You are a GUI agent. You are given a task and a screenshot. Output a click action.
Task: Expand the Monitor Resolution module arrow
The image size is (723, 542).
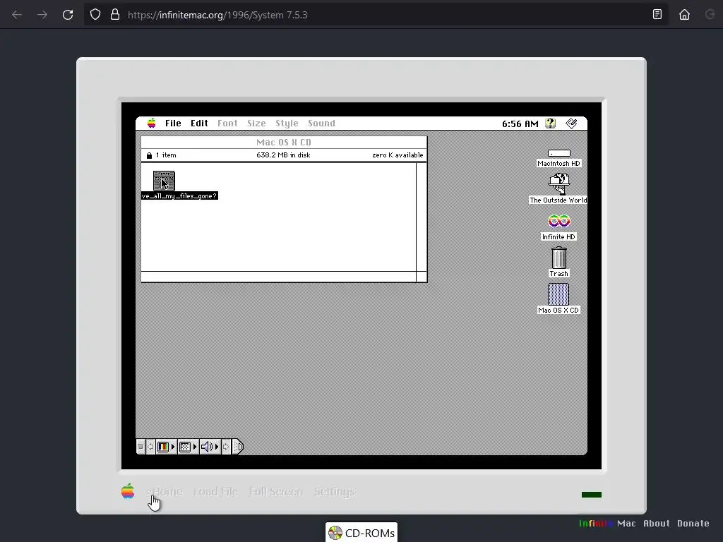[x=195, y=447]
